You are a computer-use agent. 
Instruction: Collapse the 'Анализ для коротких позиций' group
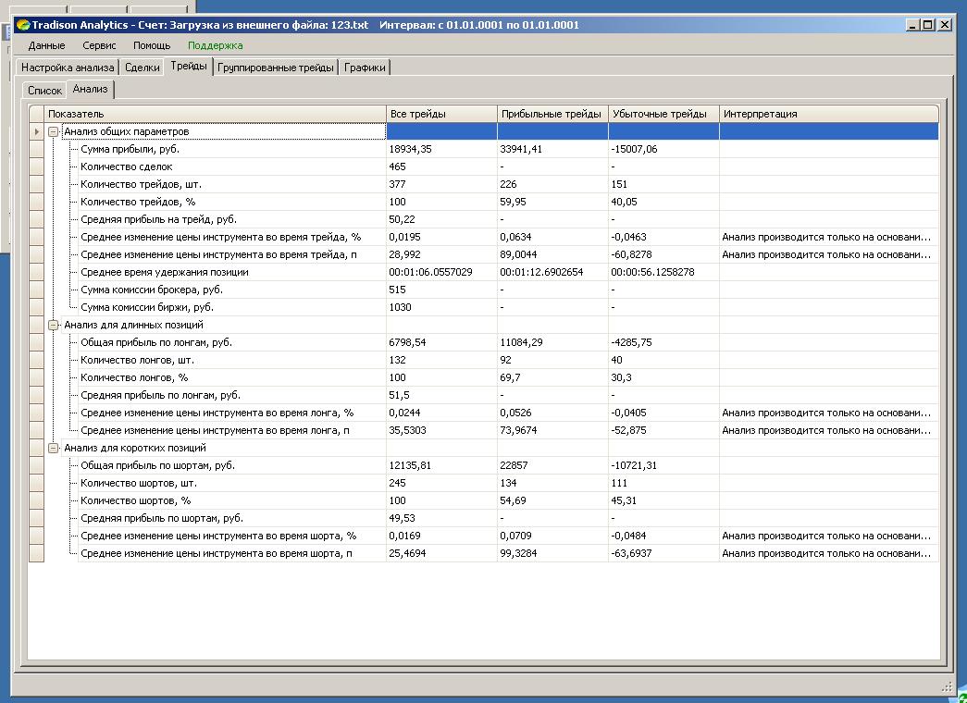[54, 448]
